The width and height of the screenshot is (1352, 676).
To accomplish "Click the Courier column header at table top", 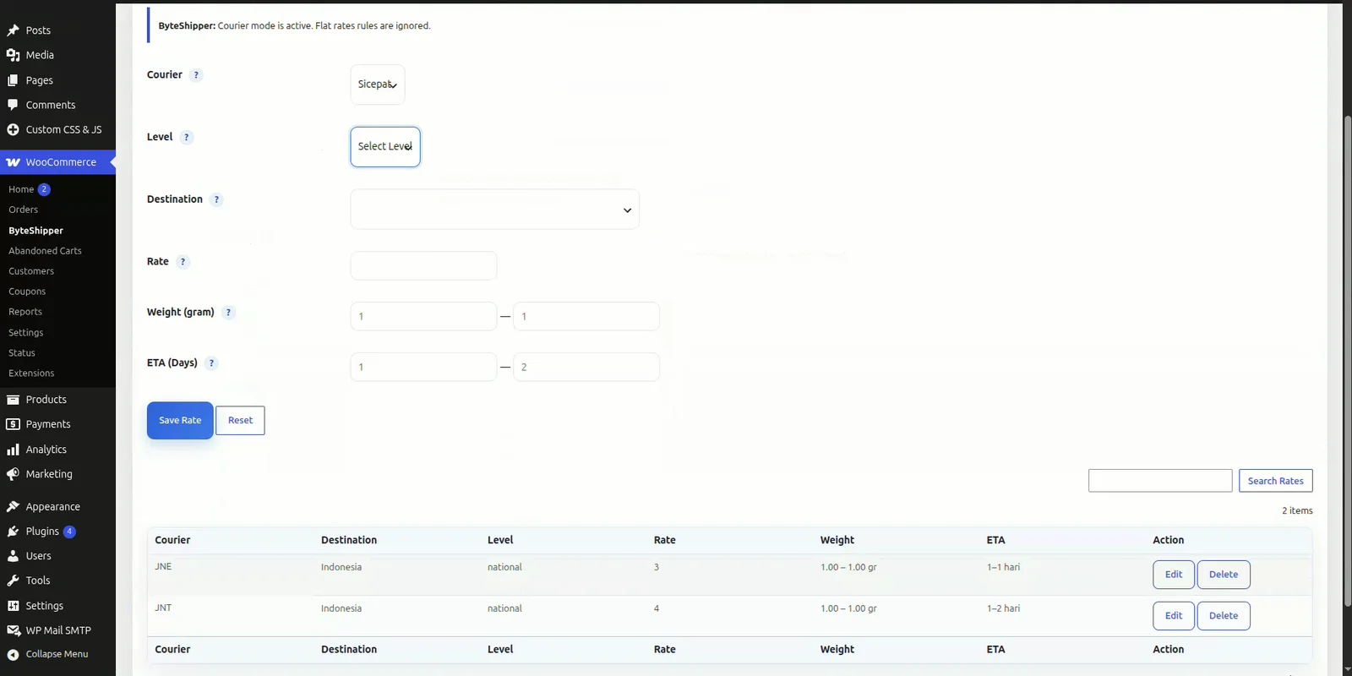I will tap(172, 540).
